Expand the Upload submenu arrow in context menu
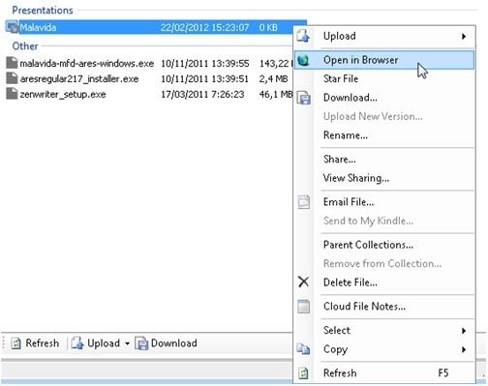The image size is (488, 386). [x=464, y=36]
